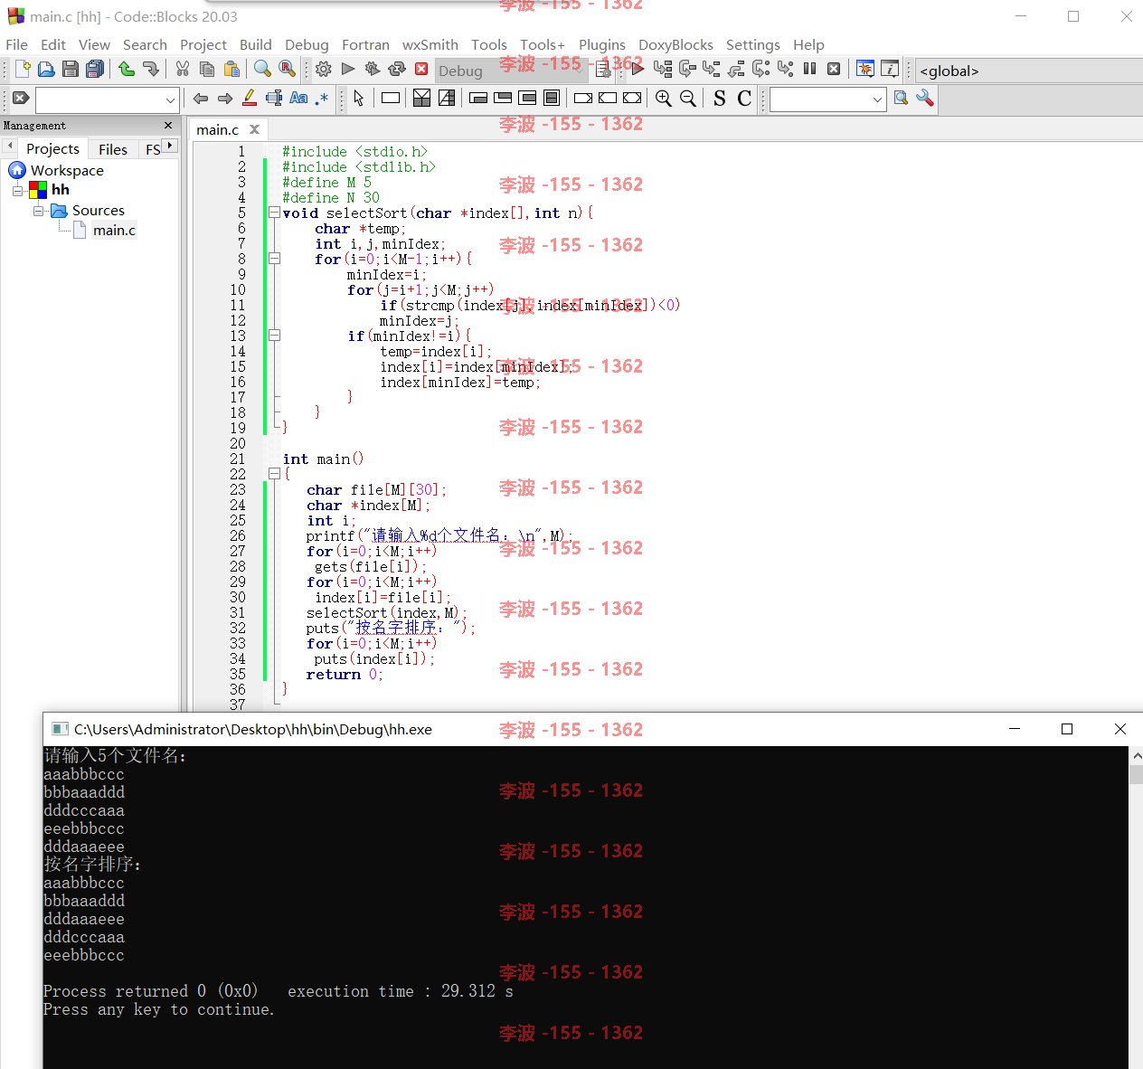Click the wrench settings icon

point(924,98)
